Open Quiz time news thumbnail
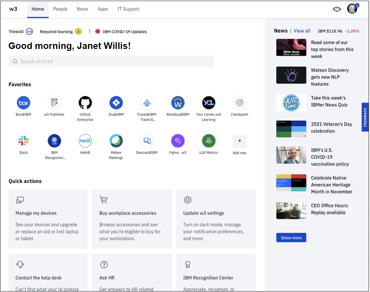 click(291, 103)
